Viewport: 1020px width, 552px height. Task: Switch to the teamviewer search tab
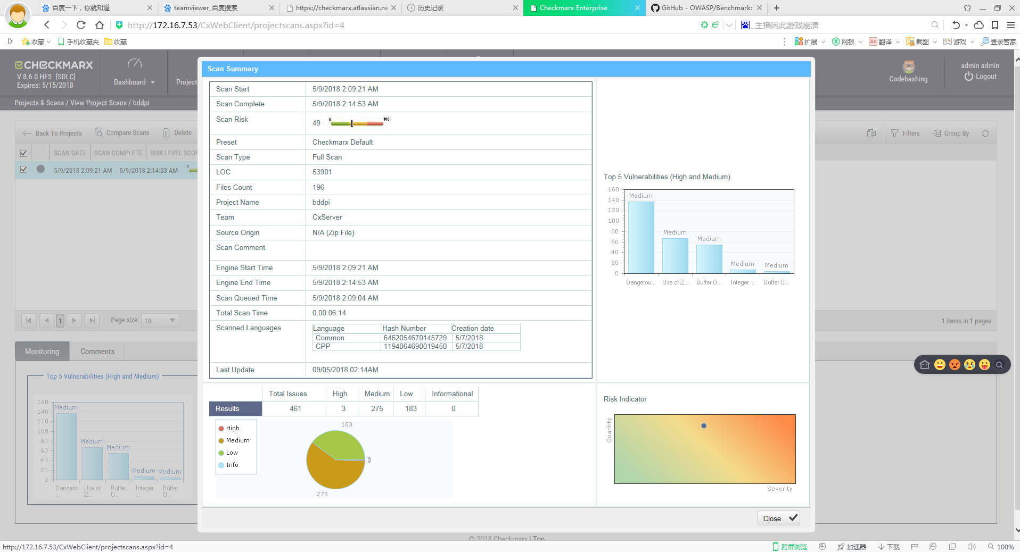pyautogui.click(x=219, y=8)
